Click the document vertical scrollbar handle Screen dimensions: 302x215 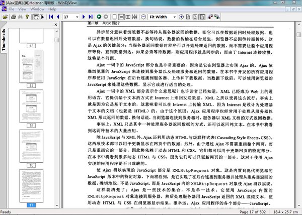click(298, 34)
